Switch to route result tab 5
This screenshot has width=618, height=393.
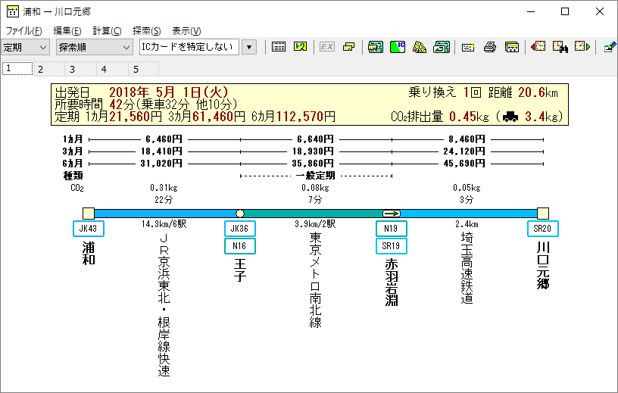[144, 70]
